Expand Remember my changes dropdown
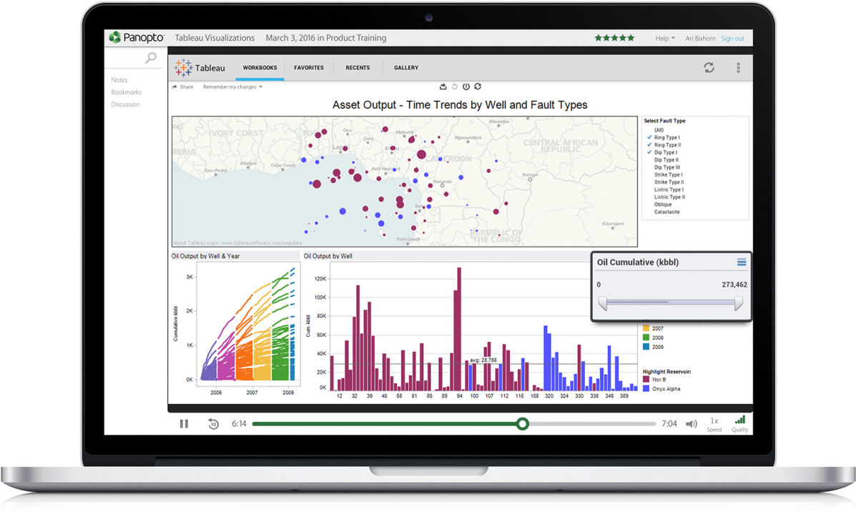Image resolution: width=856 pixels, height=512 pixels. pos(232,87)
